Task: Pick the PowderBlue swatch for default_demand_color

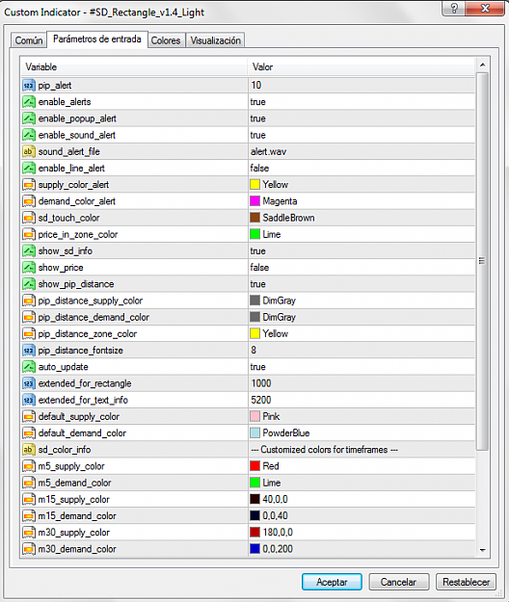Action: [255, 433]
